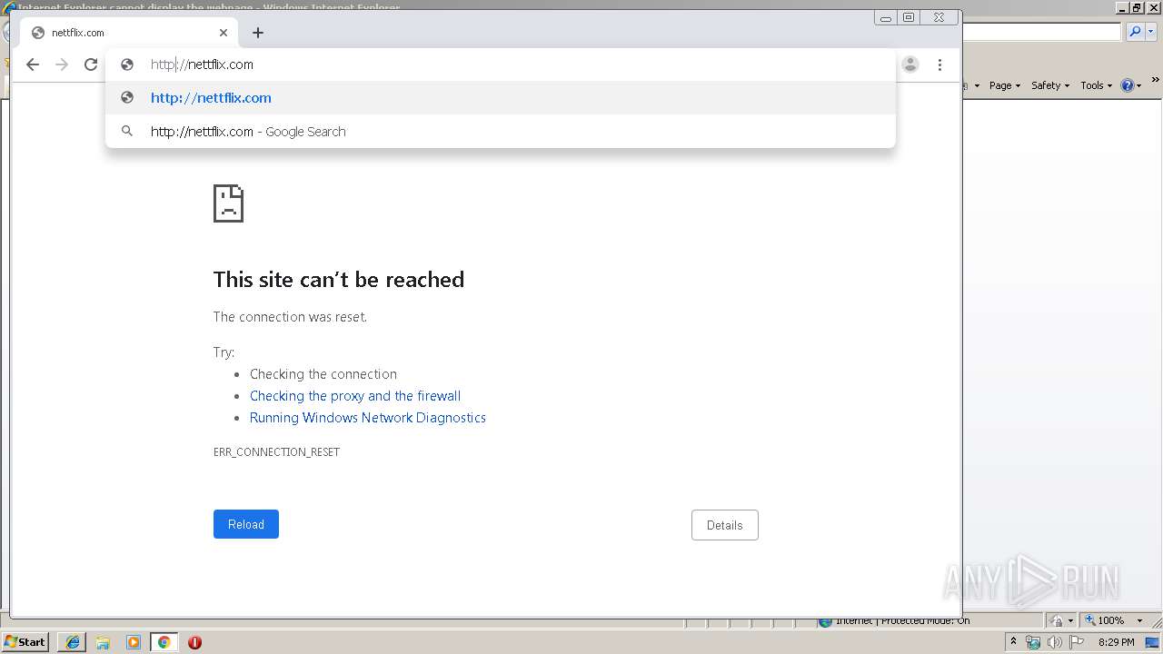Click the Internet Explorer search box
The height and width of the screenshot is (654, 1163).
(x=1042, y=32)
